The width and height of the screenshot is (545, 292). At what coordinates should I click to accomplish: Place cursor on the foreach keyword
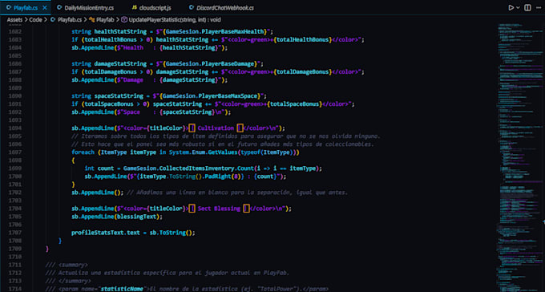coord(83,152)
